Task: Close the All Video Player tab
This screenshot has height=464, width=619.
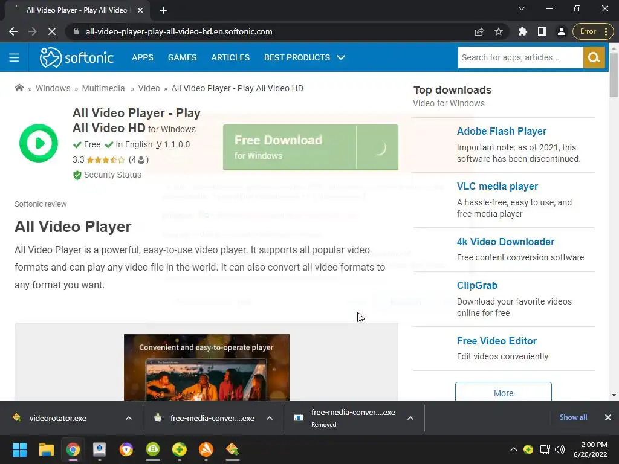Action: [x=140, y=10]
